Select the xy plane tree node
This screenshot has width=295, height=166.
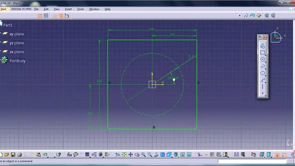pyautogui.click(x=17, y=34)
